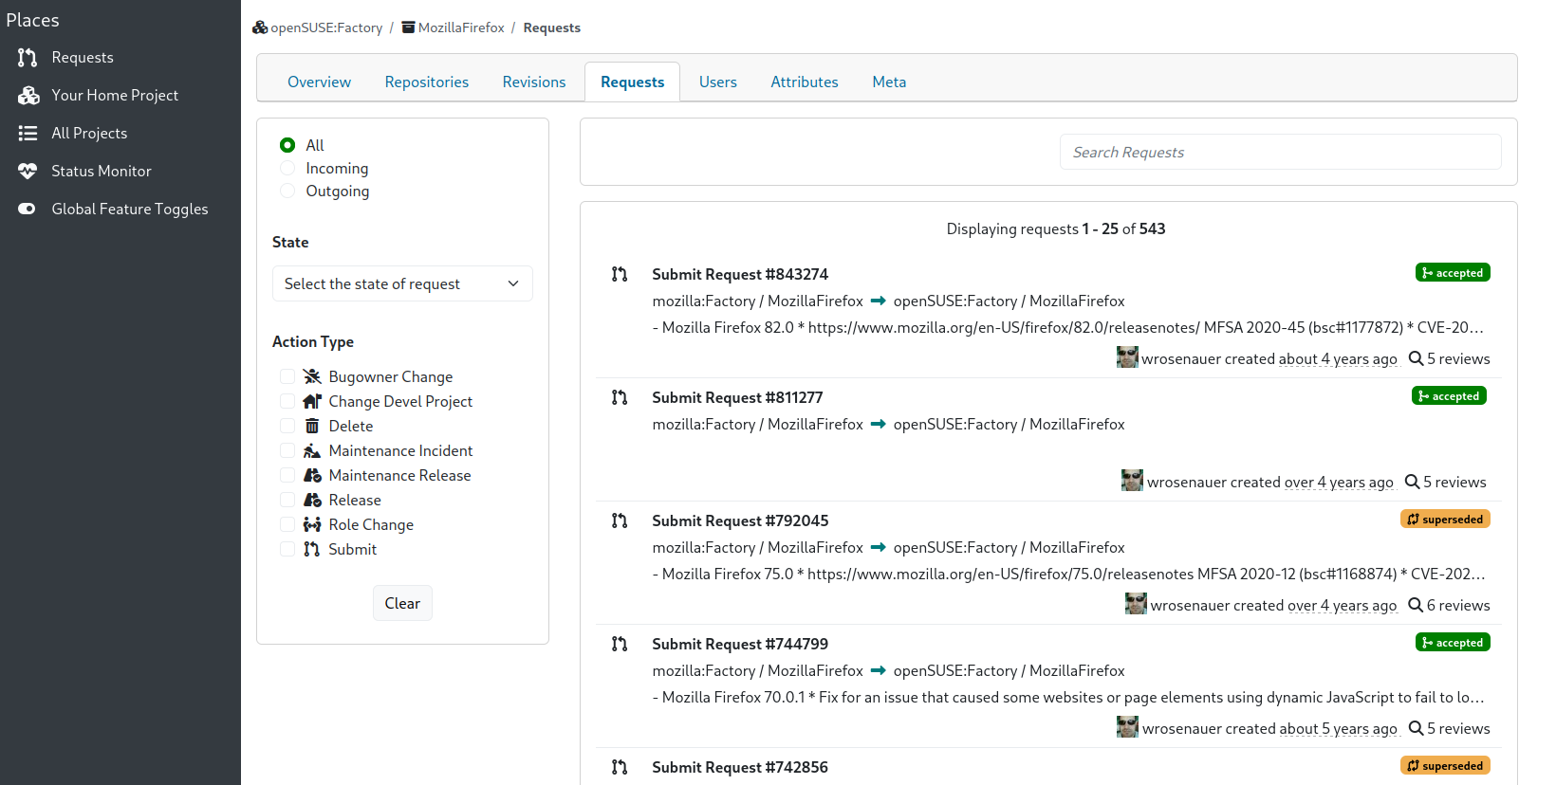Switch to the Revisions tab

534,82
